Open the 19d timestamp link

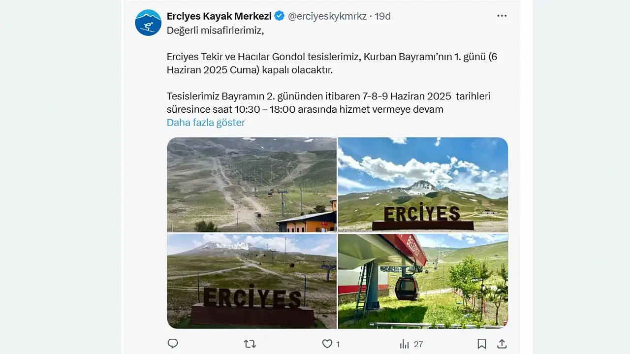pyautogui.click(x=382, y=16)
